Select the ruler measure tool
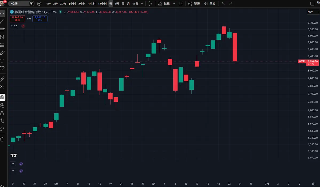 [x=2, y=79]
